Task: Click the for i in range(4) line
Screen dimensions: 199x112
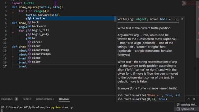Action: pyautogui.click(x=34, y=11)
